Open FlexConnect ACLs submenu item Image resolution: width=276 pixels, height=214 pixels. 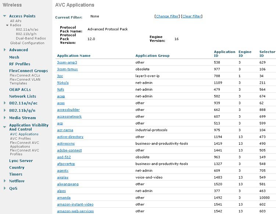point(25,76)
